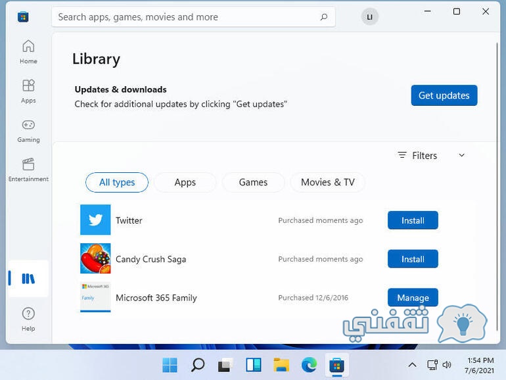
Task: Open taskbar Search
Action: click(x=198, y=365)
